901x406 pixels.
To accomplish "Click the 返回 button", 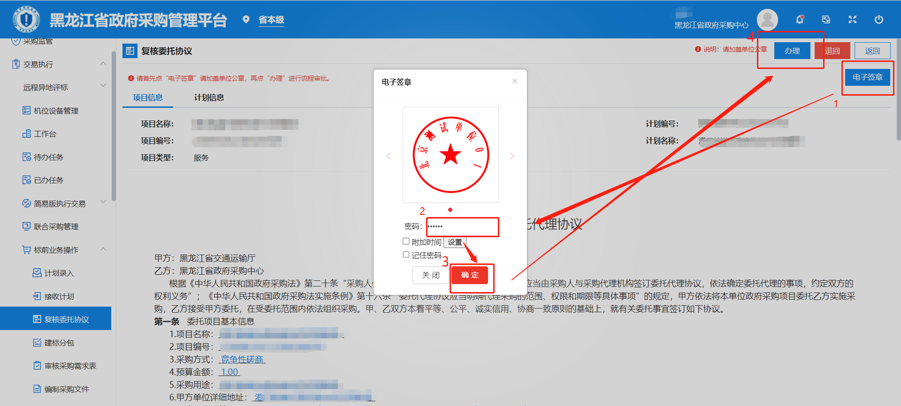I will (872, 51).
